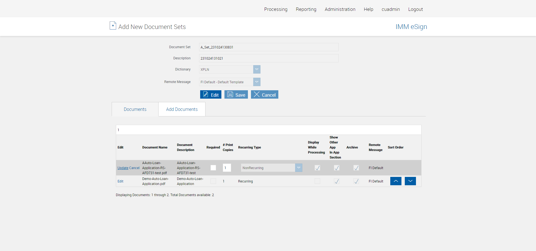Click the Edit button with pencil icon
This screenshot has width=536, height=251.
click(x=211, y=95)
